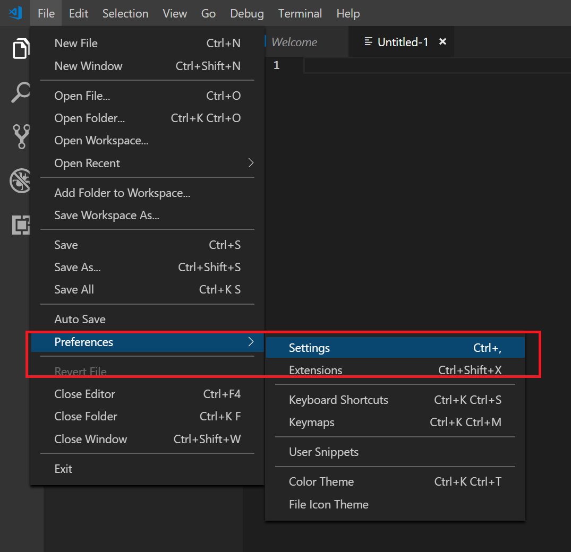571x552 pixels.
Task: Close the Untitled-1 tab
Action: pyautogui.click(x=442, y=41)
